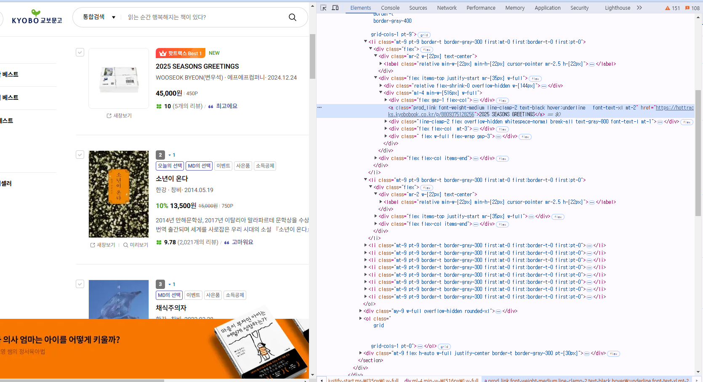Open the 채식주의자 title link

point(171,308)
